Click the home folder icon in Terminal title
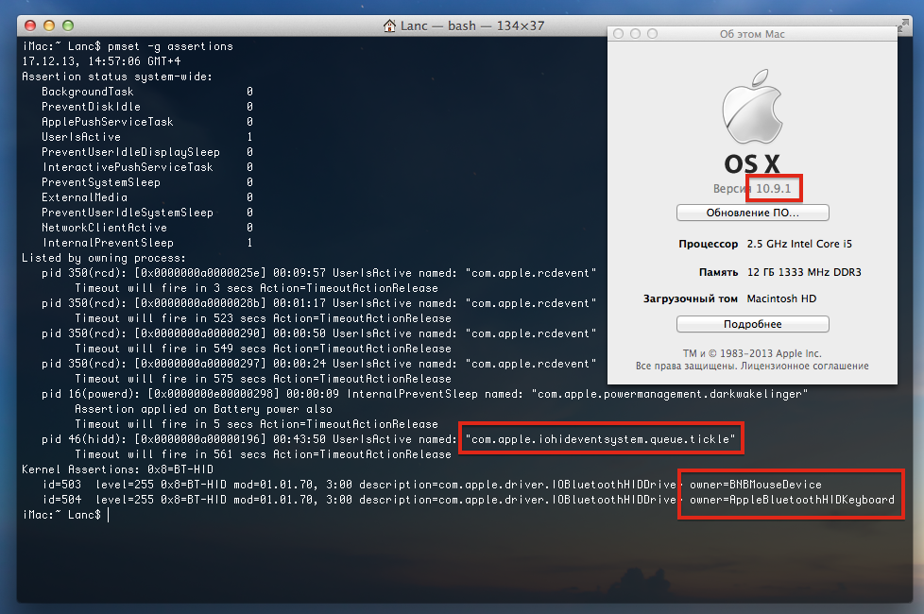The height and width of the screenshot is (614, 924). (x=389, y=26)
